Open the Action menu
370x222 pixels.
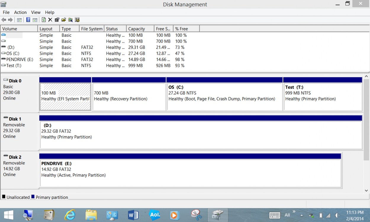(x=20, y=12)
